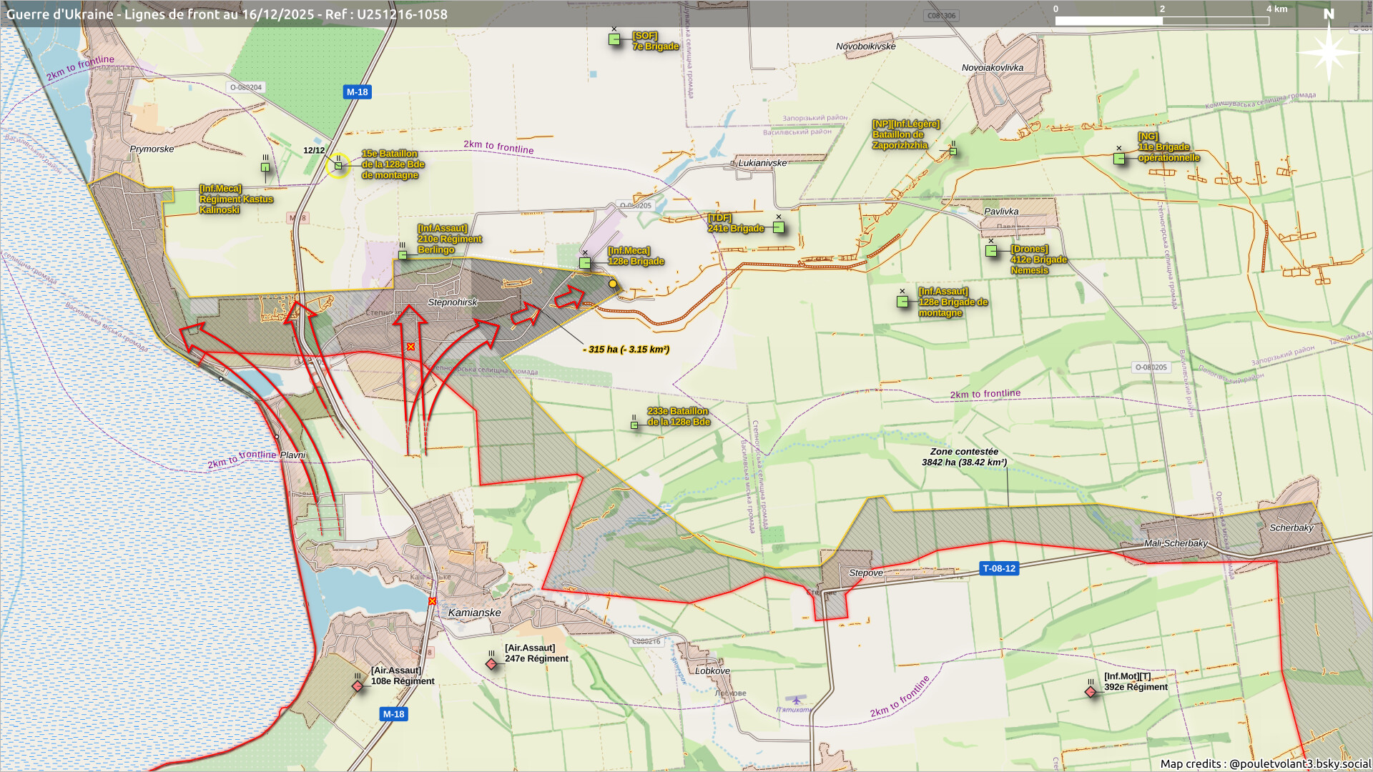Click the Zone contestée 3842 ha label
The height and width of the screenshot is (772, 1373).
click(964, 457)
